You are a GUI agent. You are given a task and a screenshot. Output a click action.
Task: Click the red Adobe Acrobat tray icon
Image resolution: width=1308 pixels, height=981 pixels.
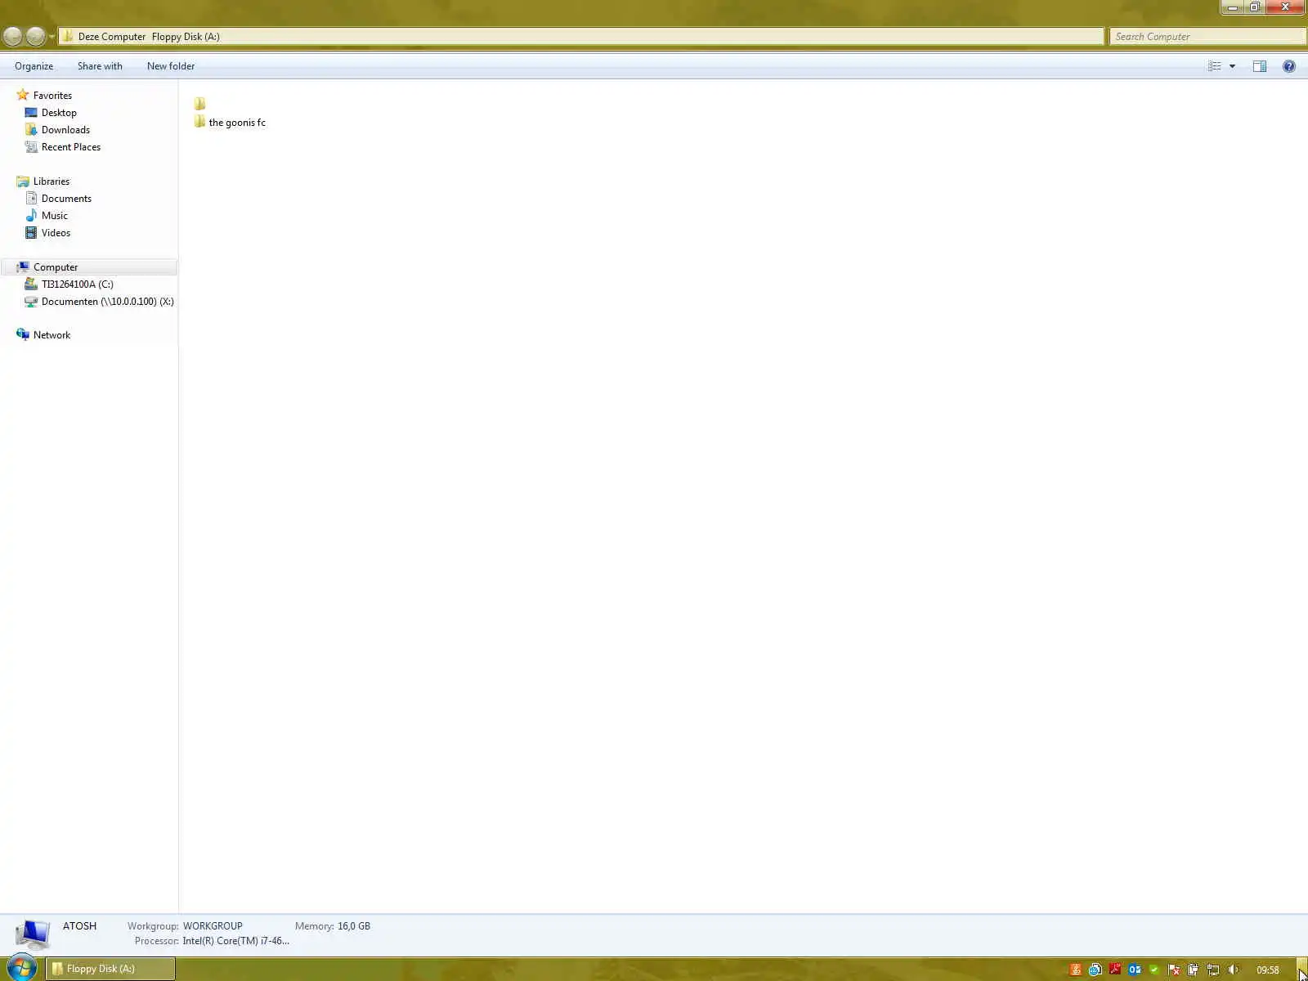(x=1115, y=970)
